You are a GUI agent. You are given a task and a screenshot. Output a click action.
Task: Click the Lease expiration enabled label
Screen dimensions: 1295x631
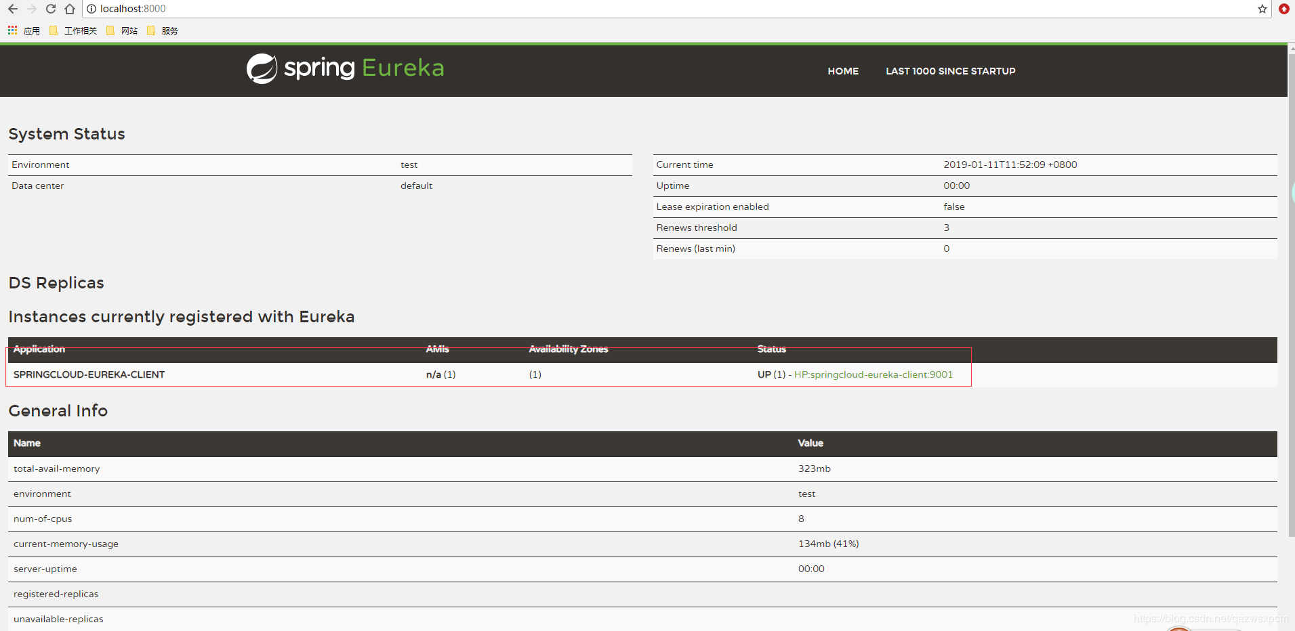[713, 206]
